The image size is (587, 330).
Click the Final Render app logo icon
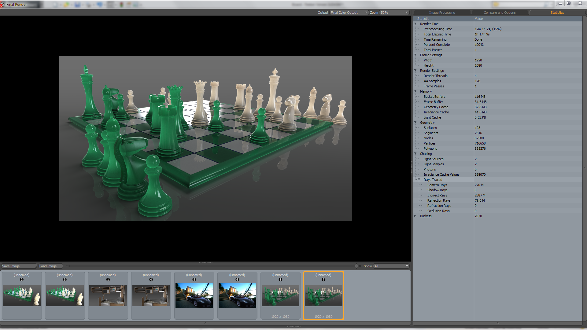(x=2, y=4)
